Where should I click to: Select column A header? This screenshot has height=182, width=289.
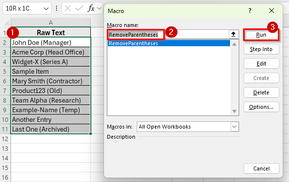51,23
